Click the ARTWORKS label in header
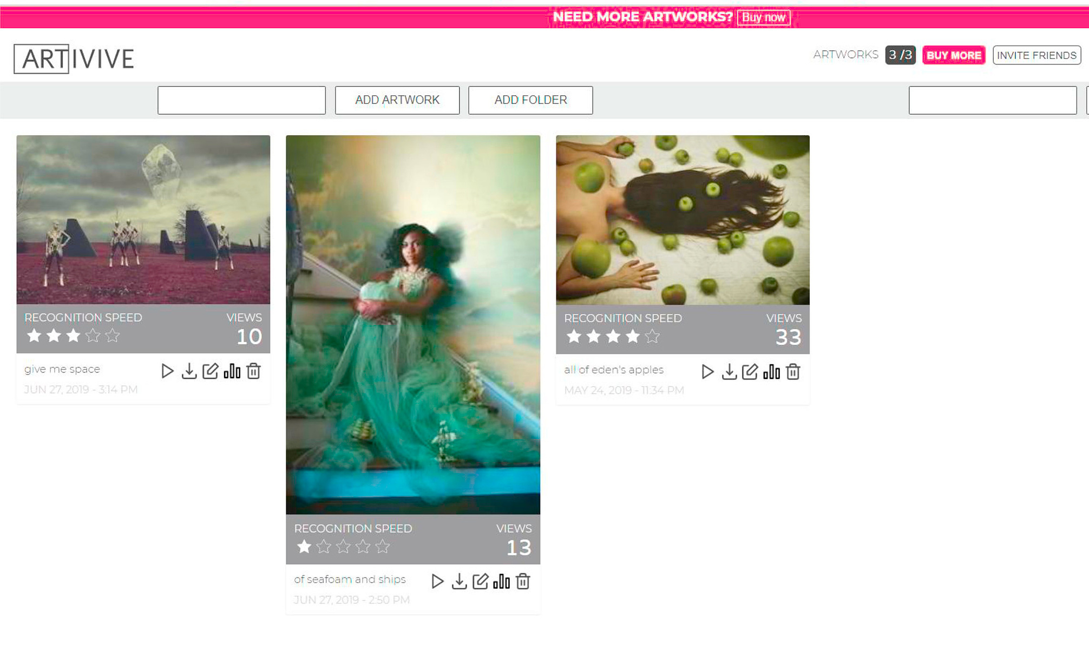1089x649 pixels. point(845,55)
